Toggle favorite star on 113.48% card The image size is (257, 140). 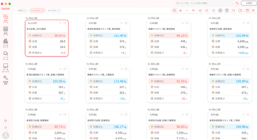pos(121,69)
